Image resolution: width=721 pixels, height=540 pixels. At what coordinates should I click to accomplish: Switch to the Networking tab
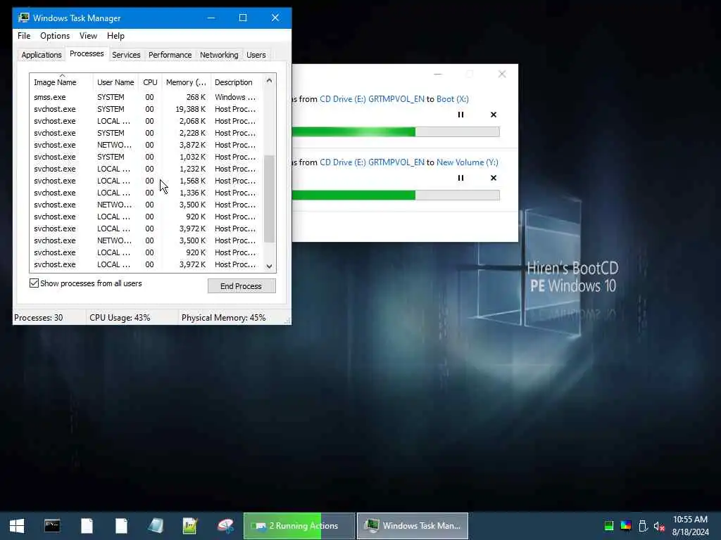(220, 55)
